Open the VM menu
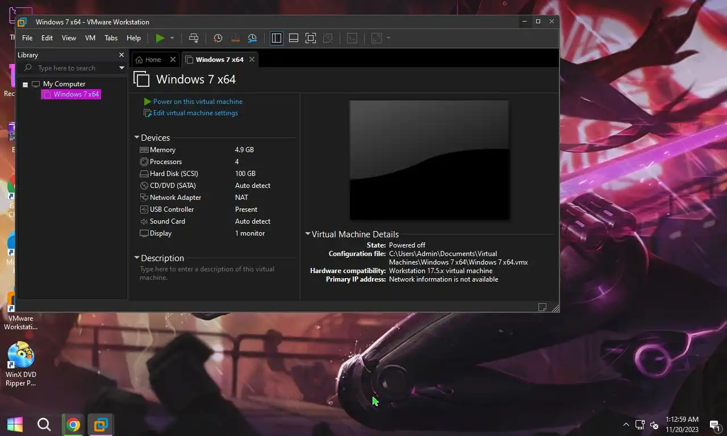Image resolution: width=727 pixels, height=436 pixels. [90, 38]
